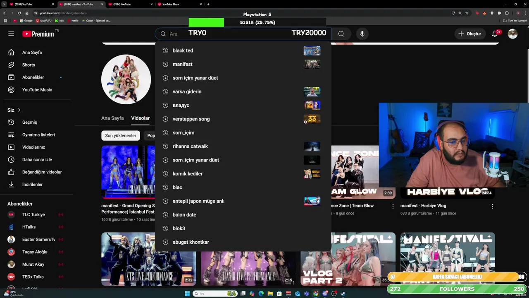Select the 'rihanna catwalk' suggestion
The image size is (529, 298).
(243, 146)
